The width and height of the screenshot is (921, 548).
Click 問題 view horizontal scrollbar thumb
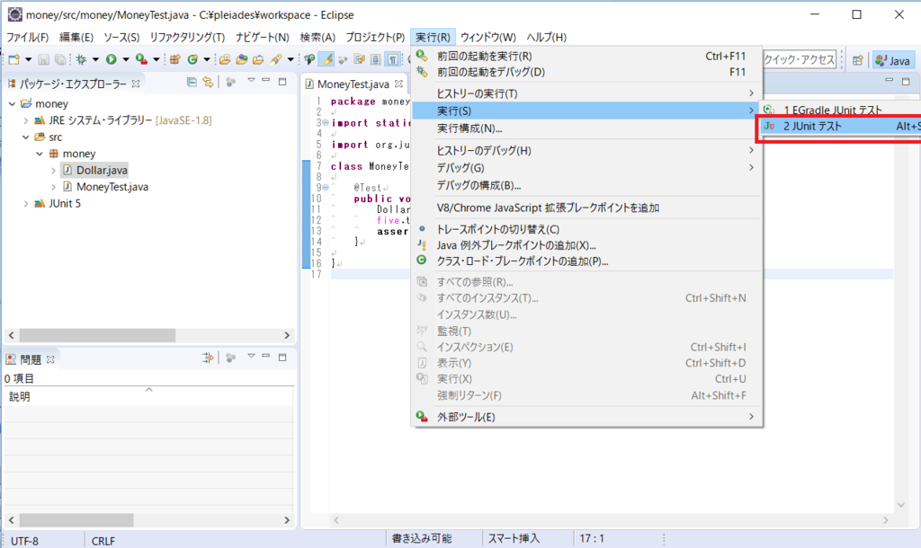(x=76, y=520)
